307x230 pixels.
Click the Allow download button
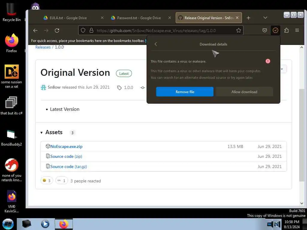click(x=244, y=92)
